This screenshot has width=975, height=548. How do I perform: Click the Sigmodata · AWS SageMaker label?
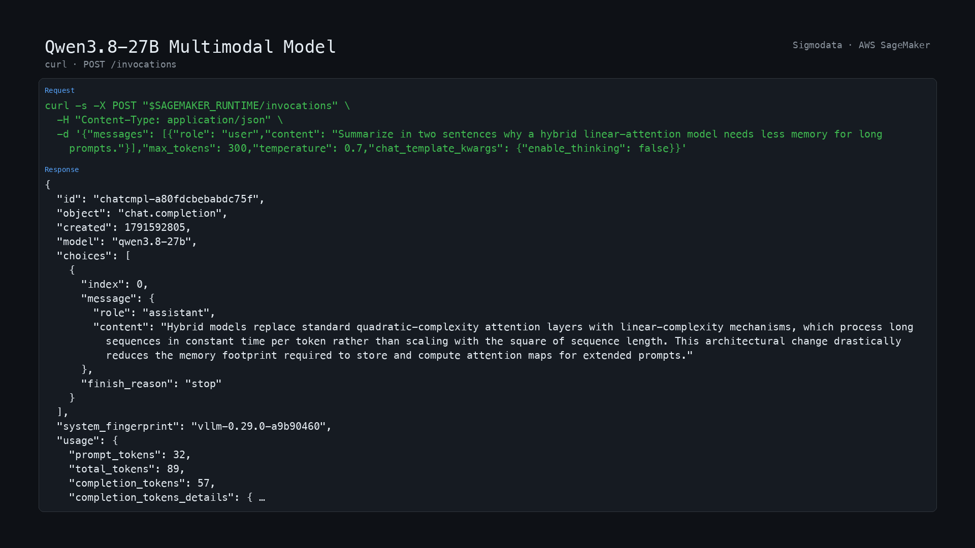(x=861, y=45)
